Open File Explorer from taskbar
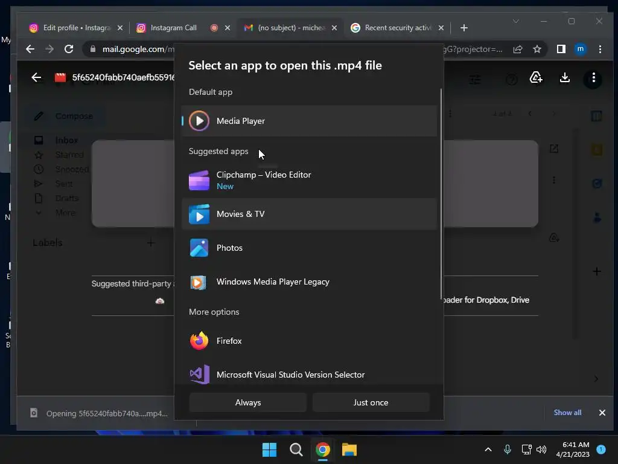The width and height of the screenshot is (618, 464). [x=349, y=449]
